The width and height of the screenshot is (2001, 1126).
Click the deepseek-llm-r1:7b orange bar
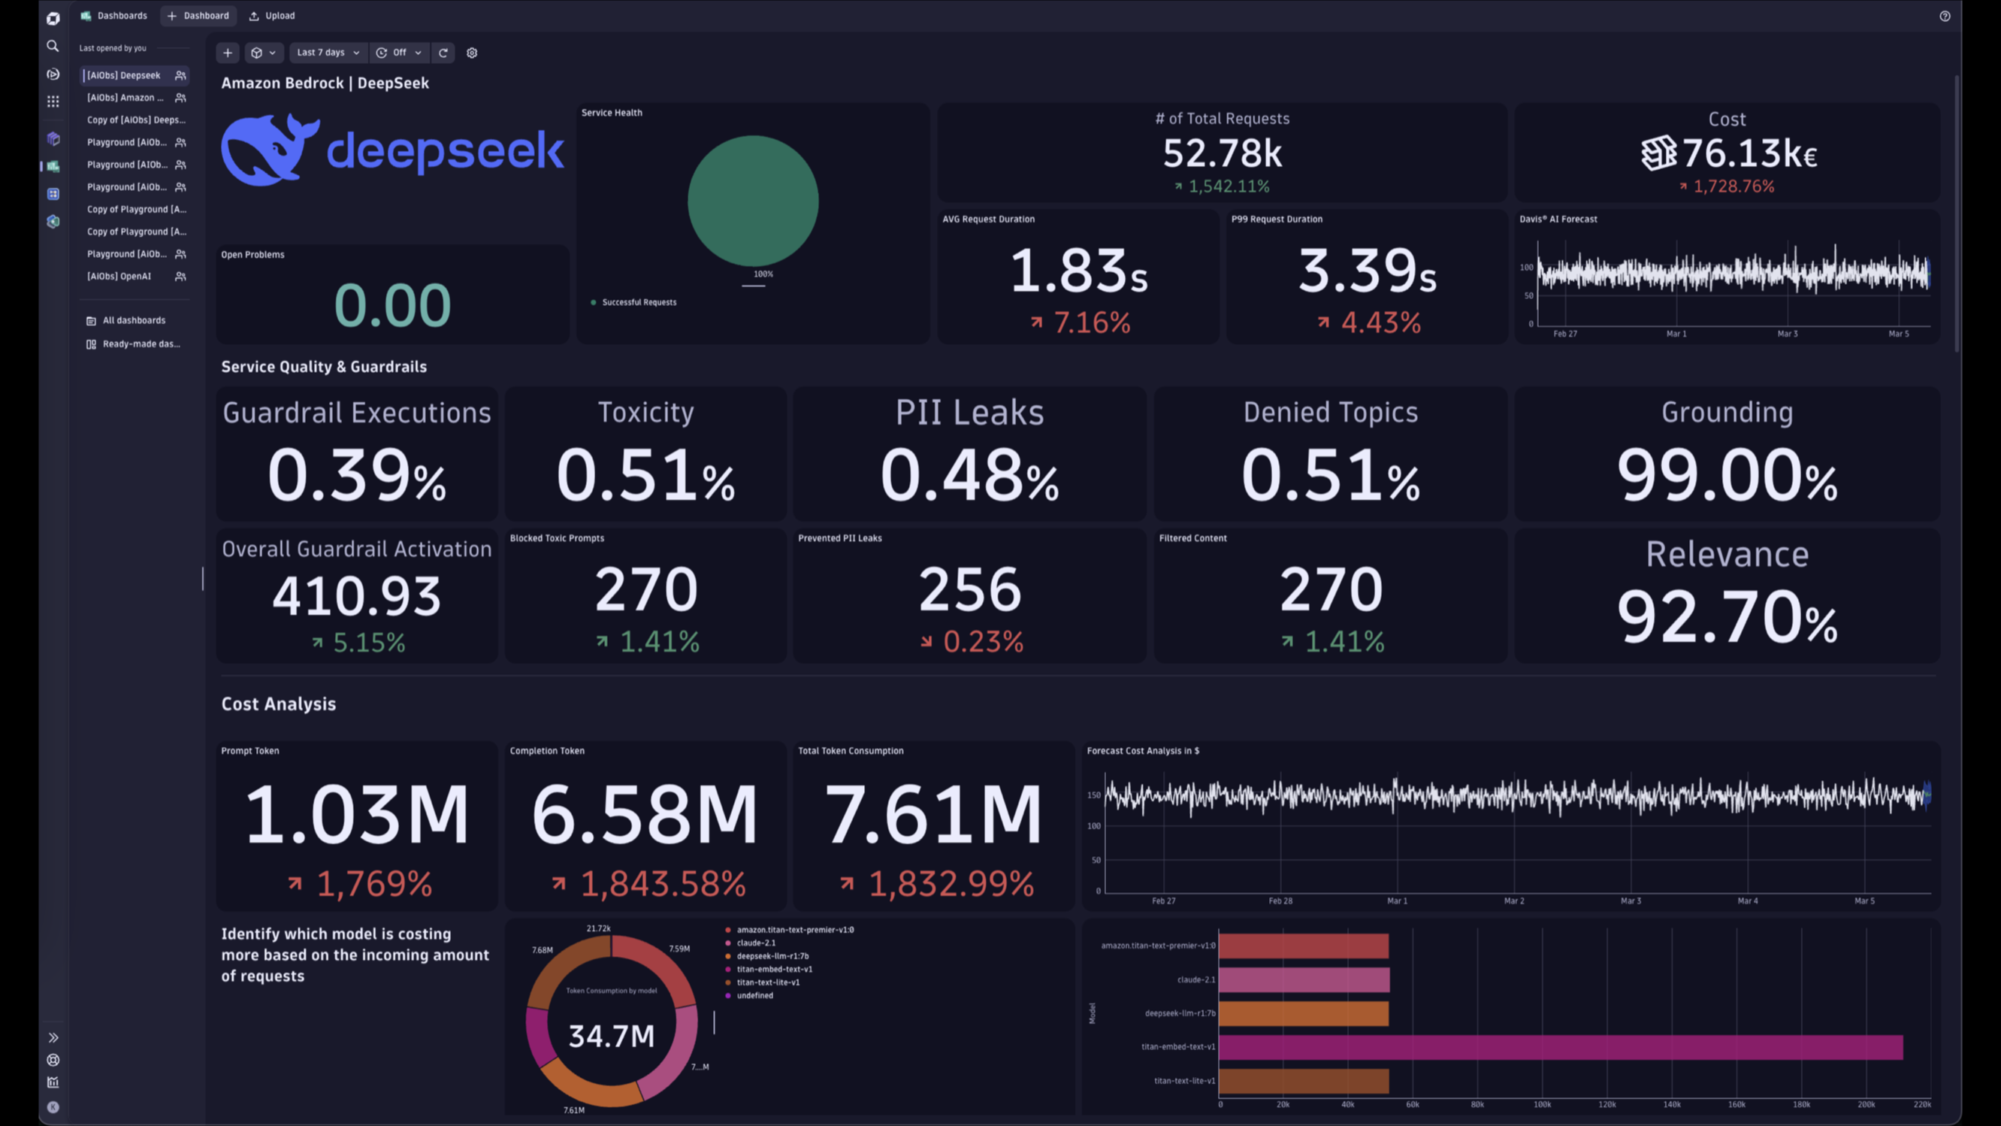(1304, 1014)
